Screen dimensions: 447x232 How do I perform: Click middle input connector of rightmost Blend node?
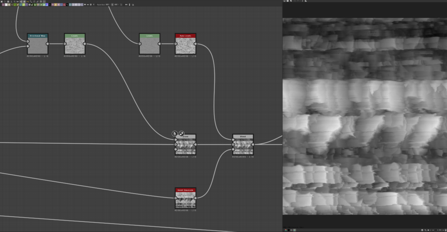[233, 145]
